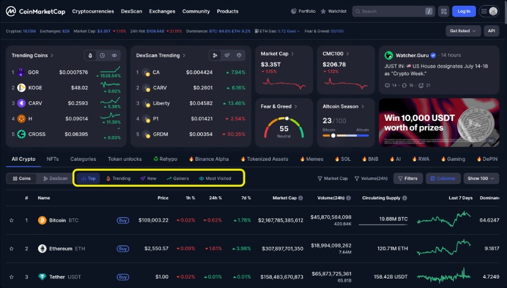Open the Volume(24h) filter dropdown
507x288 pixels.
pos(371,178)
